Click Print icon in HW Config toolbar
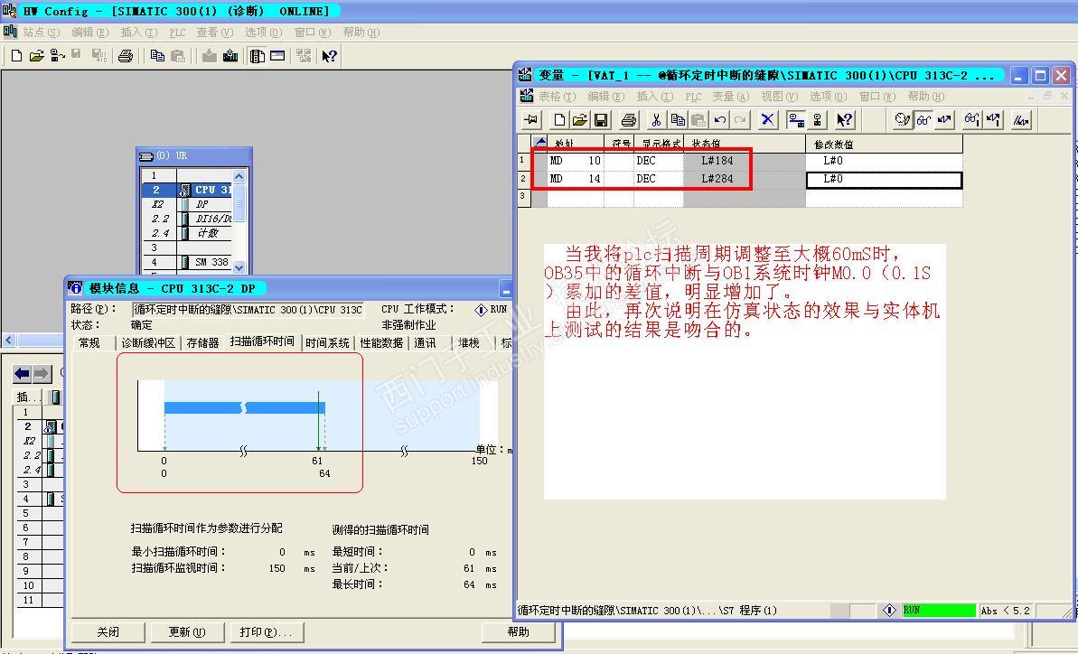 125,56
